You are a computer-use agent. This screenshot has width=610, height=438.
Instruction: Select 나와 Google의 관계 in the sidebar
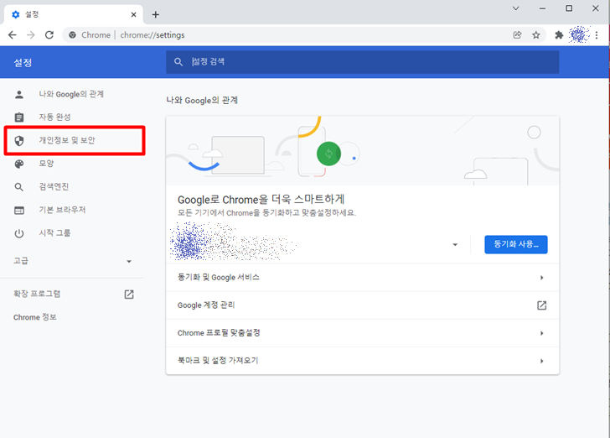pyautogui.click(x=71, y=94)
